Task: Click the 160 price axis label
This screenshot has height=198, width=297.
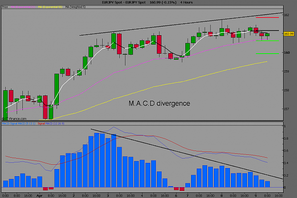Action: 287,53
